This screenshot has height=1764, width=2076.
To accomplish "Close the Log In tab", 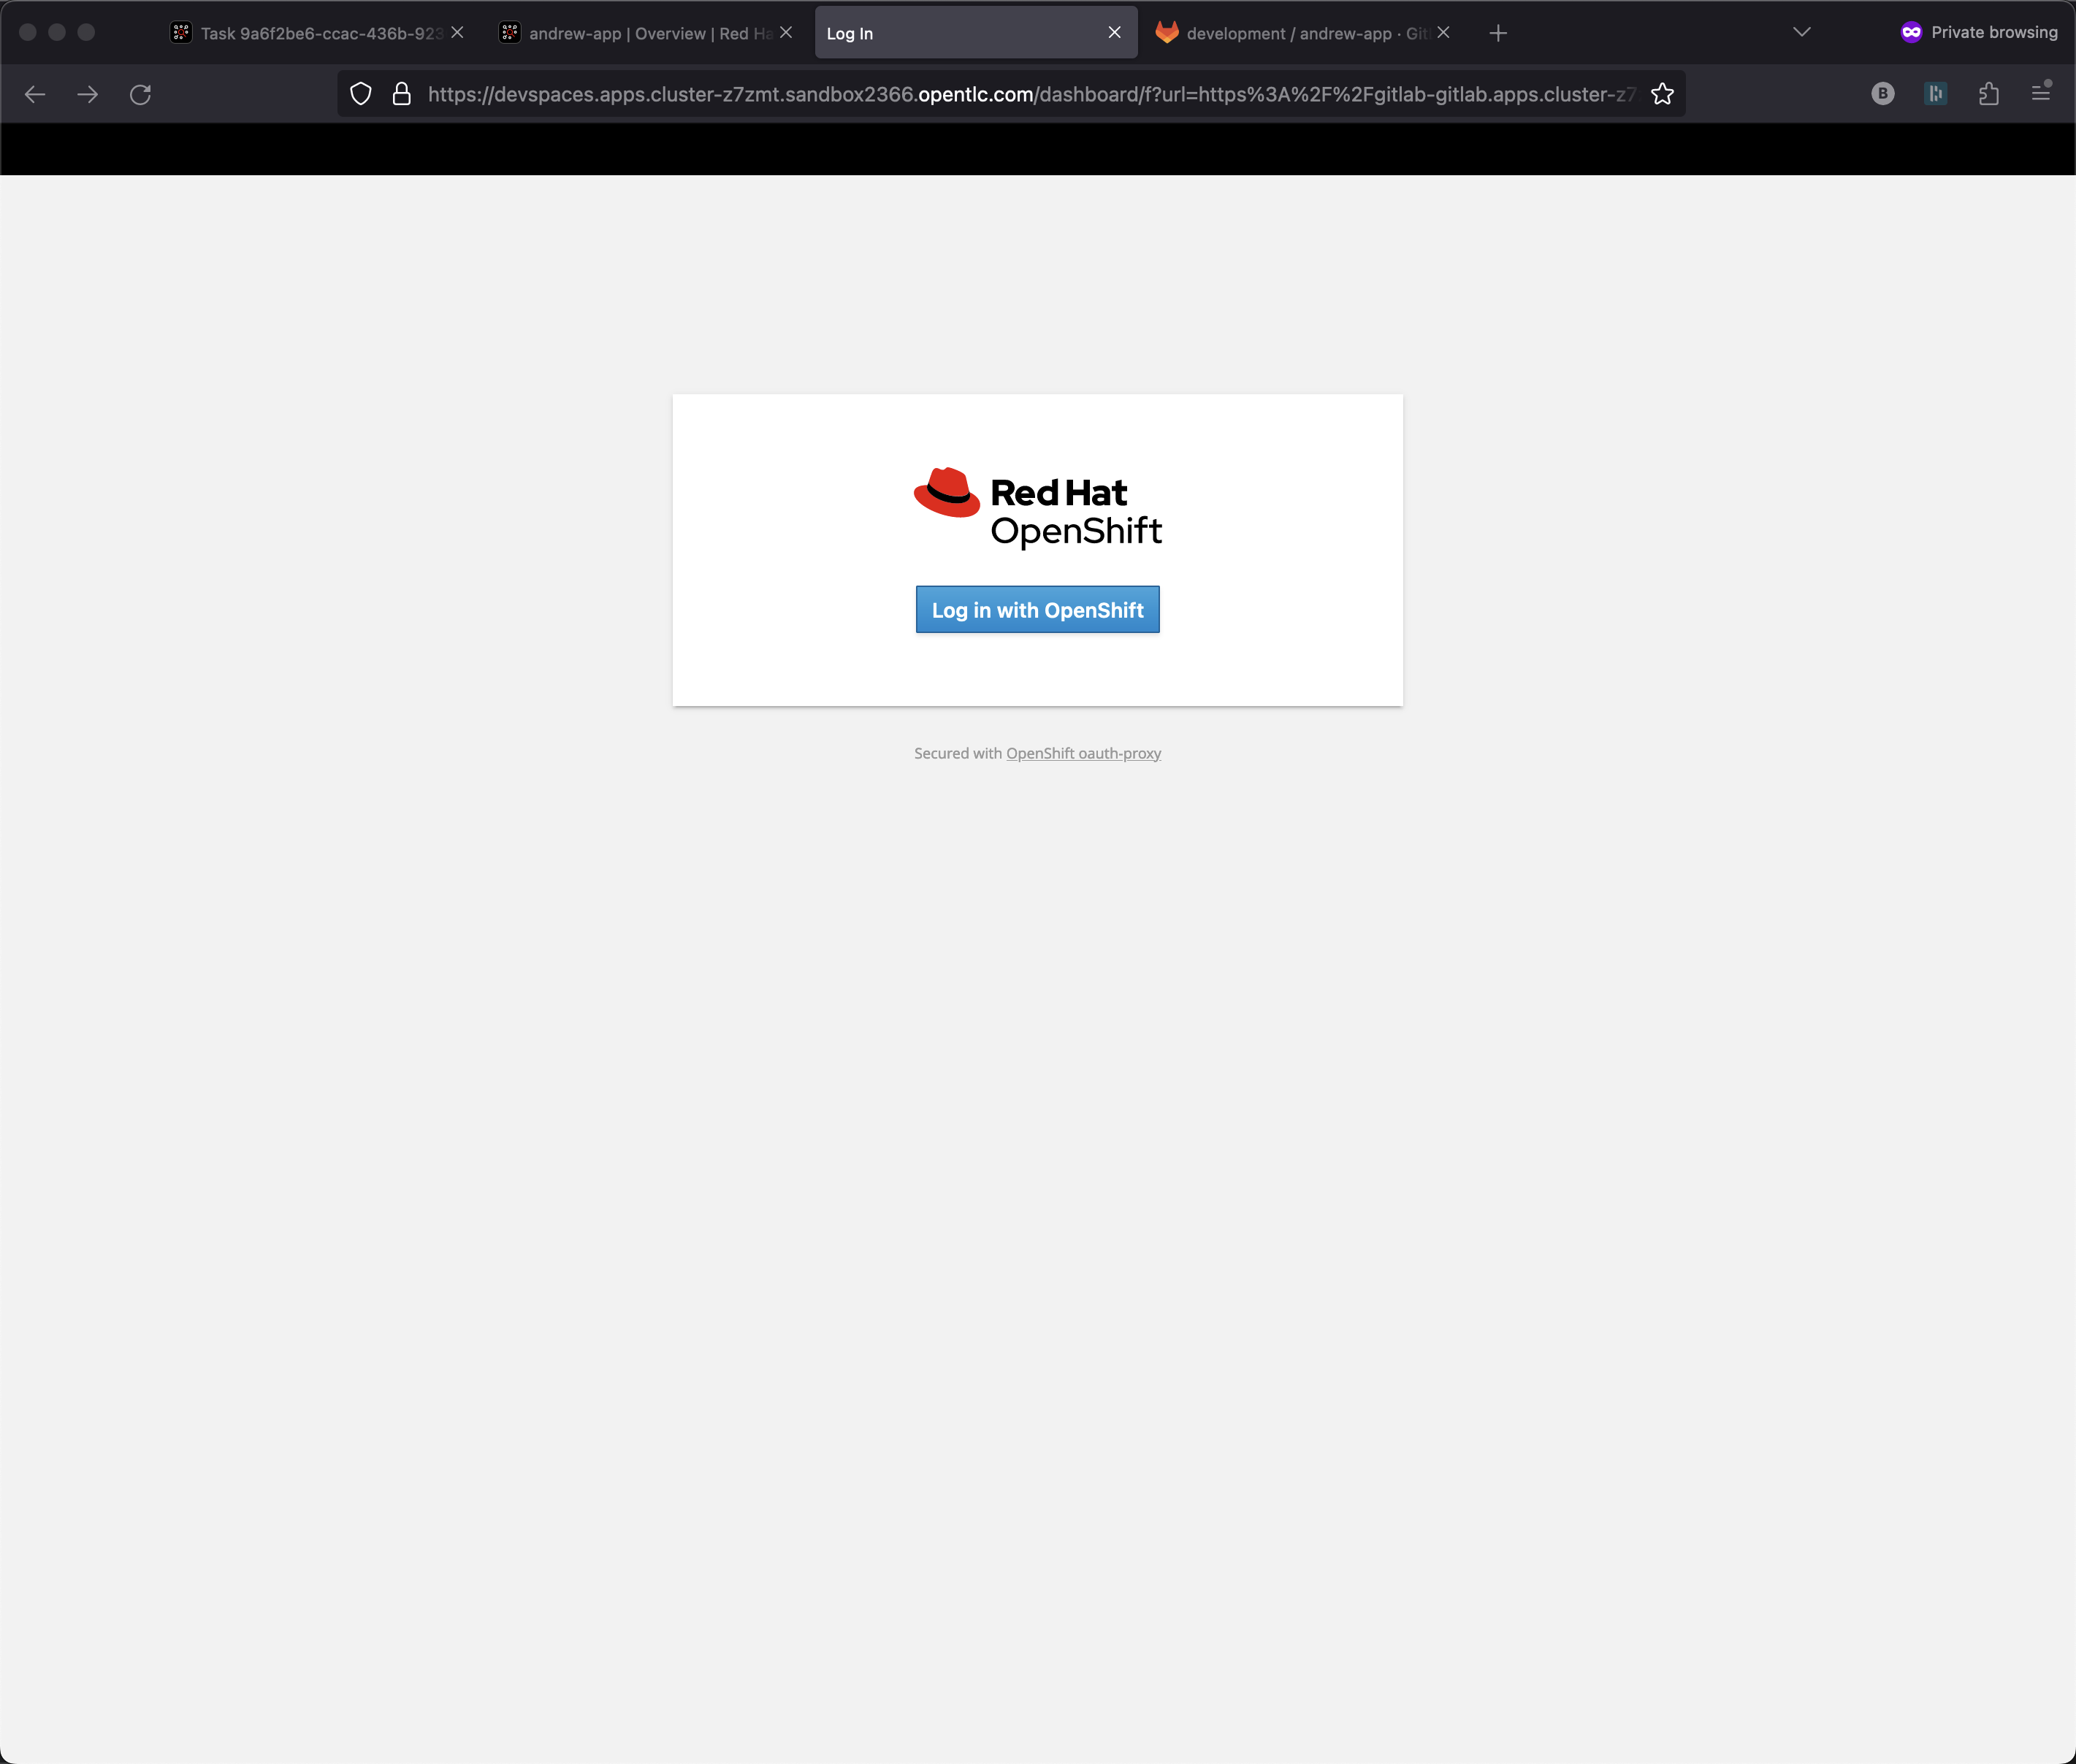I will [x=1113, y=33].
